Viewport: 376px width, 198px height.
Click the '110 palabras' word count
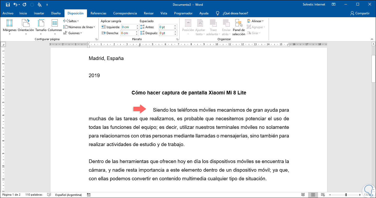click(x=34, y=195)
